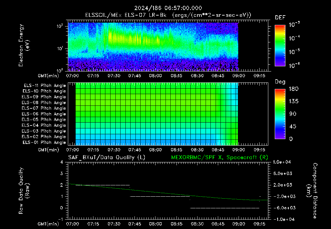This screenshot has width=331, height=229.
Task: Click the Deg label above the pitch color bar
Action: click(280, 82)
